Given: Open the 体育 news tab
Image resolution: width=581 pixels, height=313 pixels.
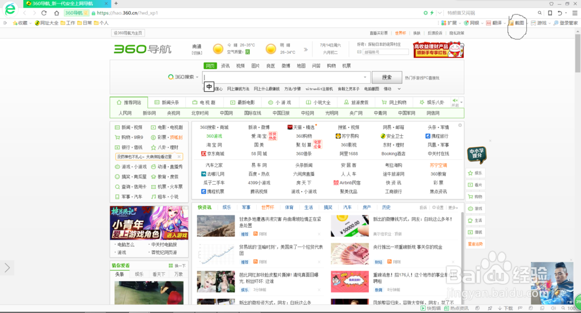Looking at the screenshot, I should coord(289,207).
